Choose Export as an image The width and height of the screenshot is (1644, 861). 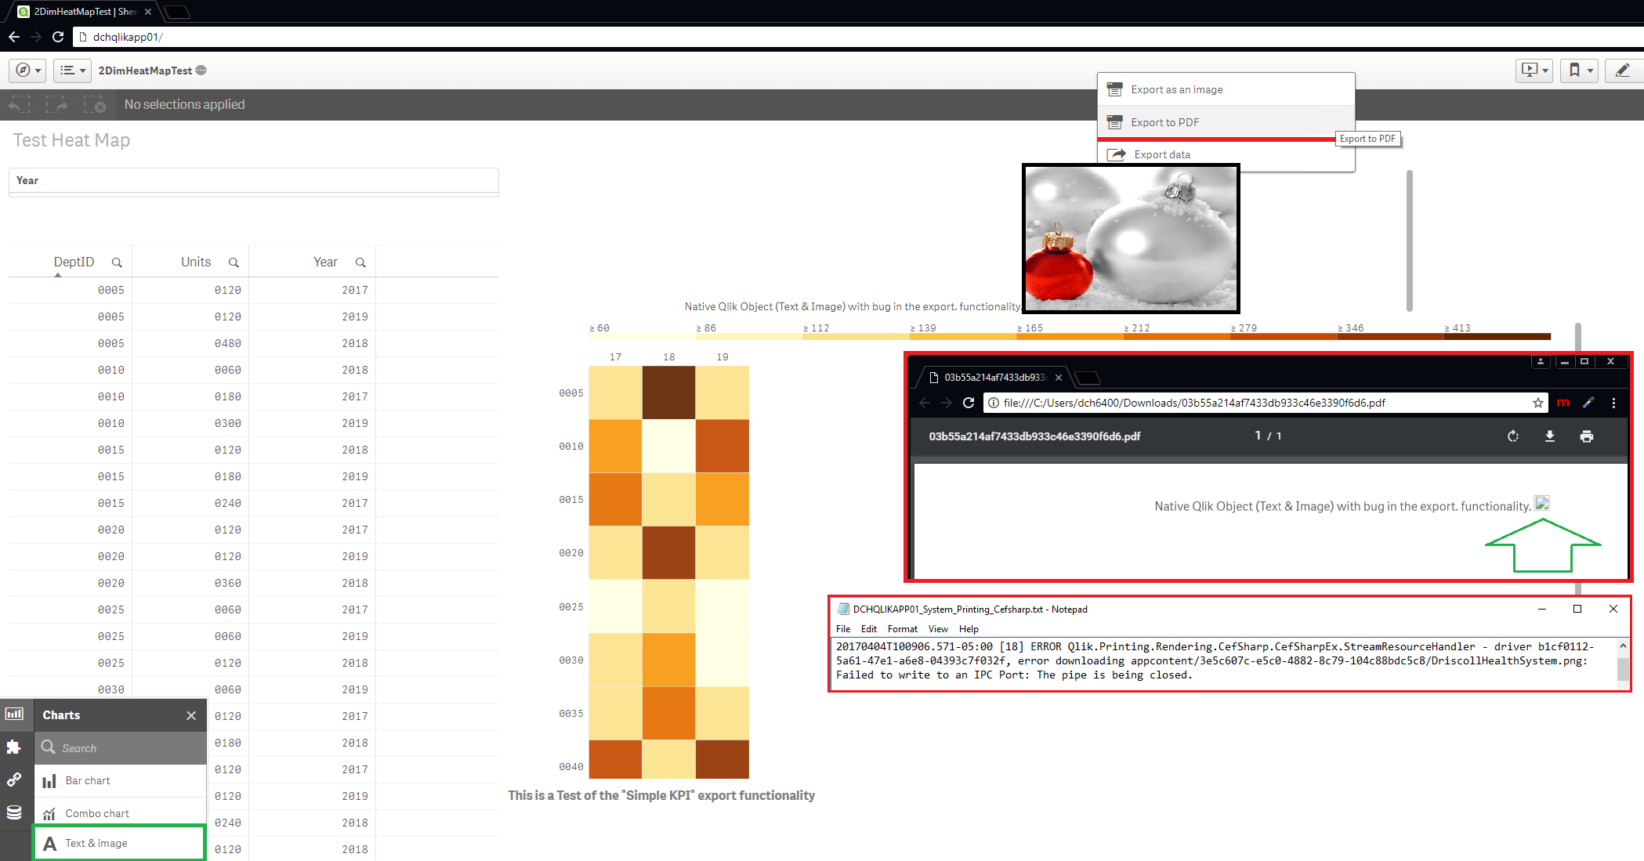pyautogui.click(x=1226, y=89)
